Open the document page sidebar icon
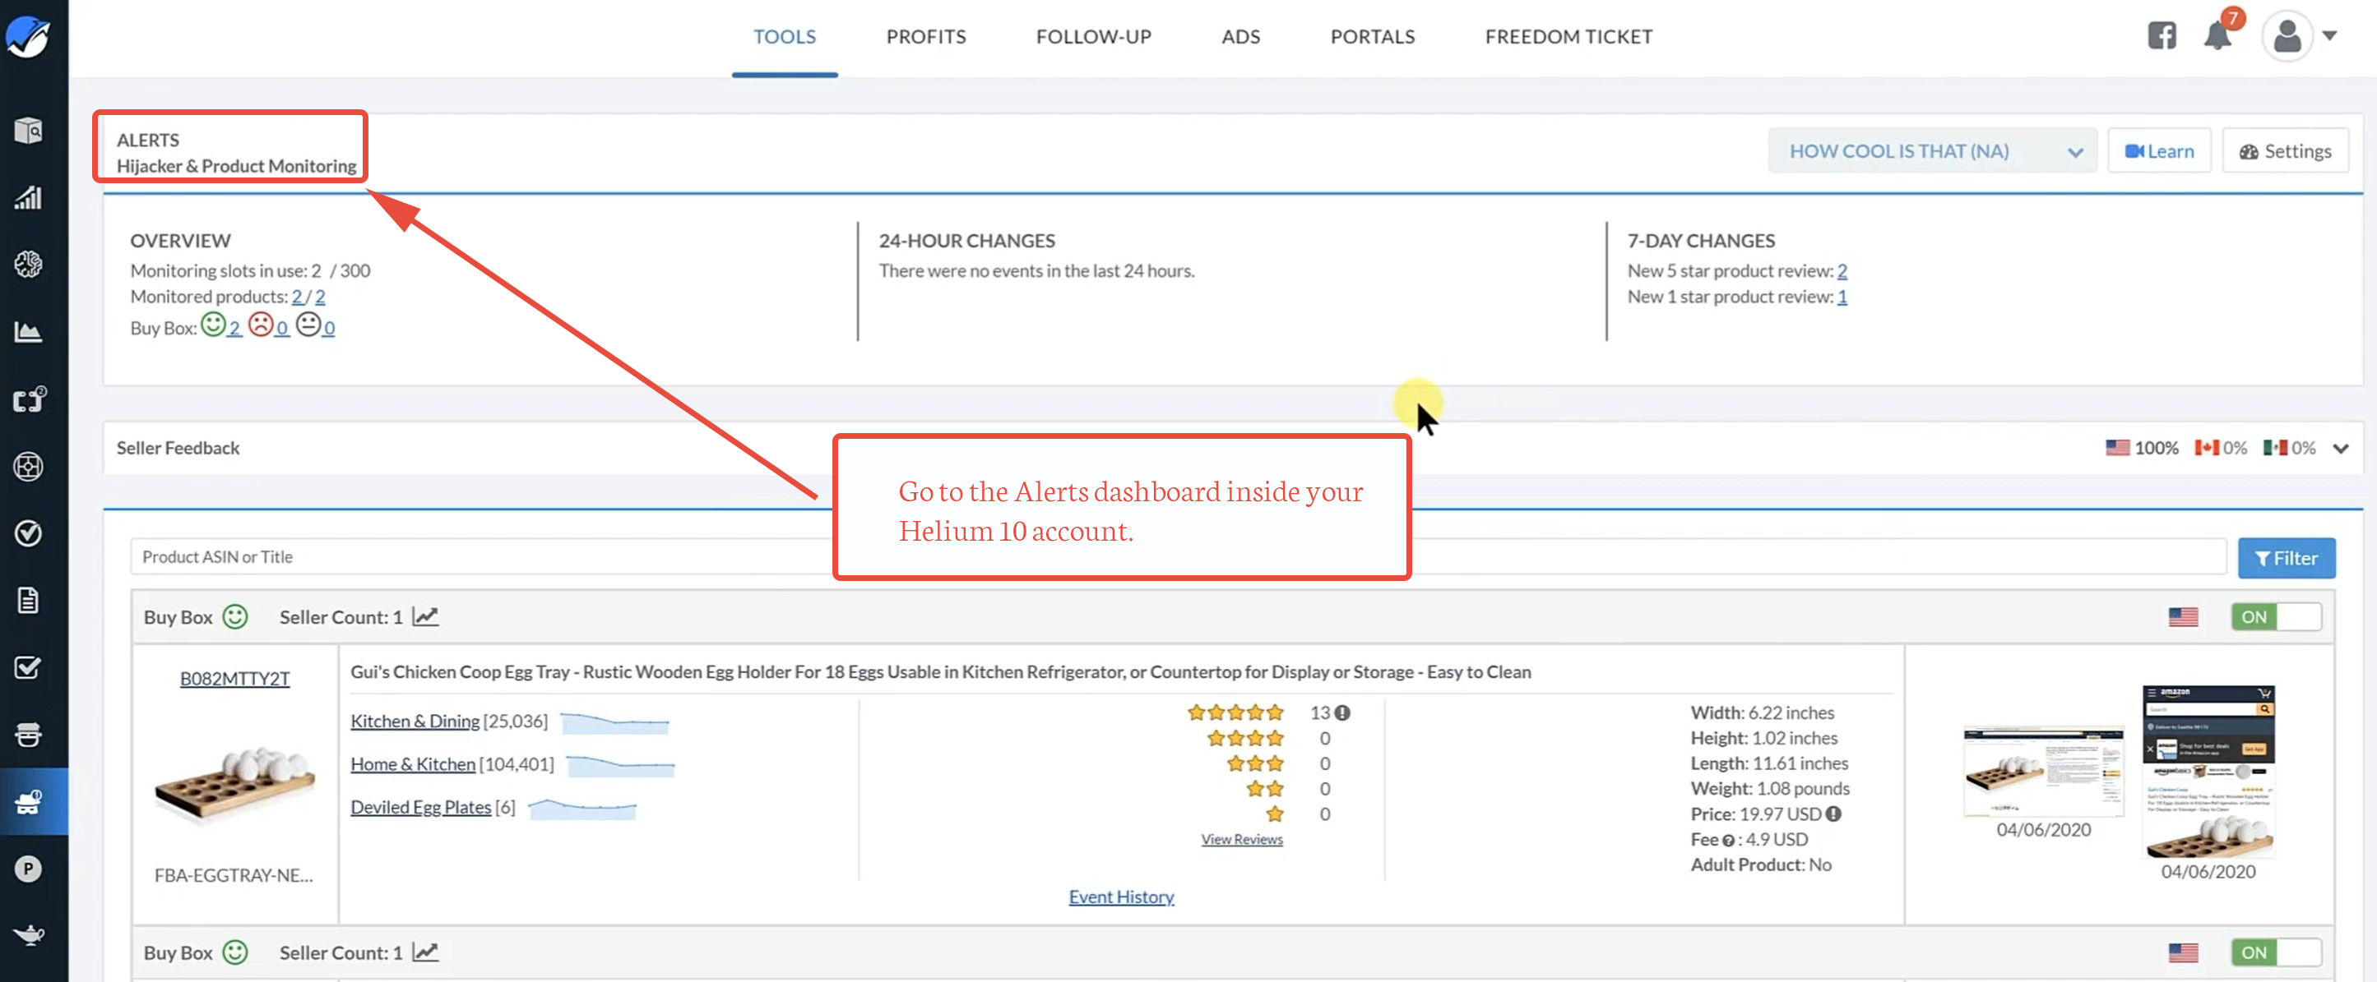Screen dimensions: 2377x982 coord(28,600)
